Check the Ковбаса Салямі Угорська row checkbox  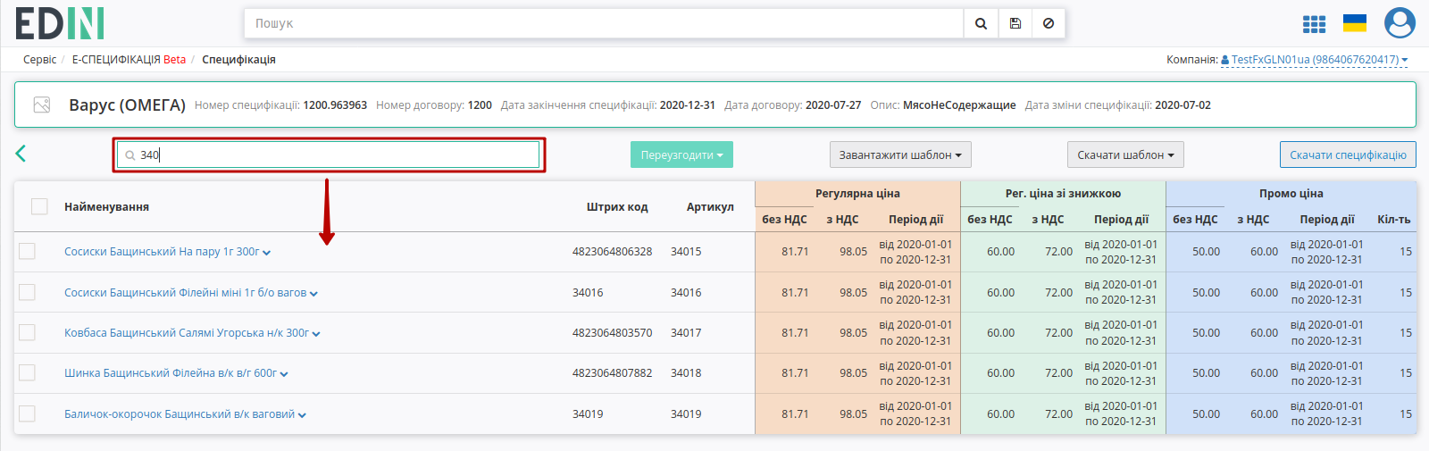pos(27,332)
